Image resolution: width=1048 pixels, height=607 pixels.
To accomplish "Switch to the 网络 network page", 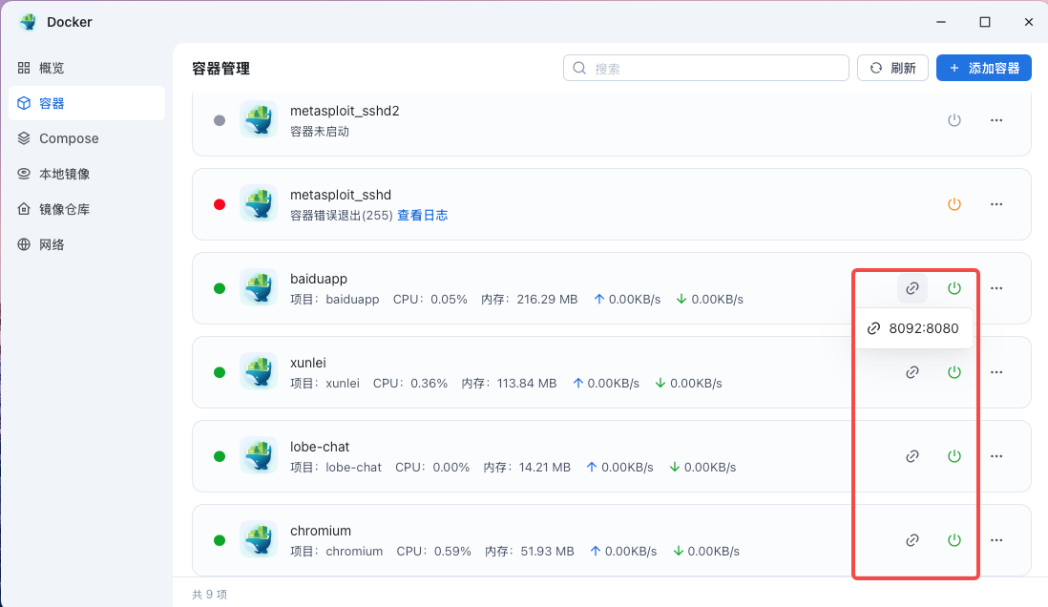I will (x=87, y=244).
